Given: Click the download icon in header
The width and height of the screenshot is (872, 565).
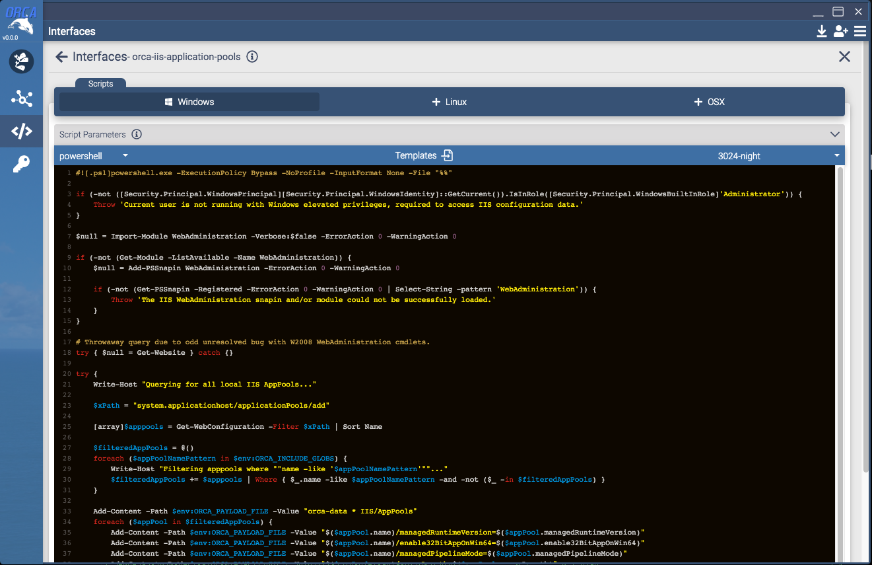Looking at the screenshot, I should coord(822,31).
